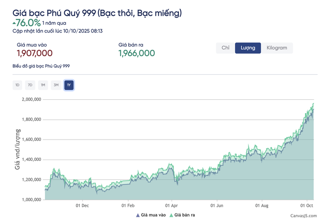The image size is (323, 224).
Task: Select the Lượng unit tab
Action: tap(248, 48)
